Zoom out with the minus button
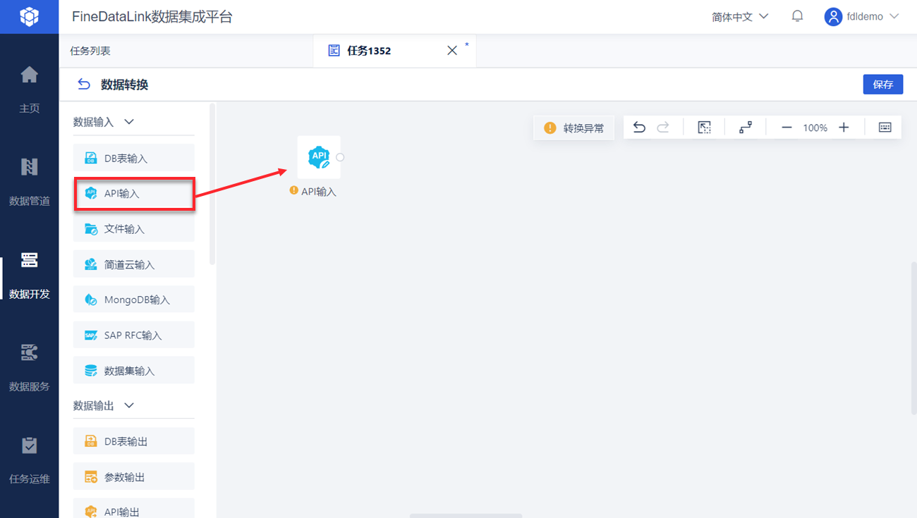The image size is (917, 518). pos(787,128)
